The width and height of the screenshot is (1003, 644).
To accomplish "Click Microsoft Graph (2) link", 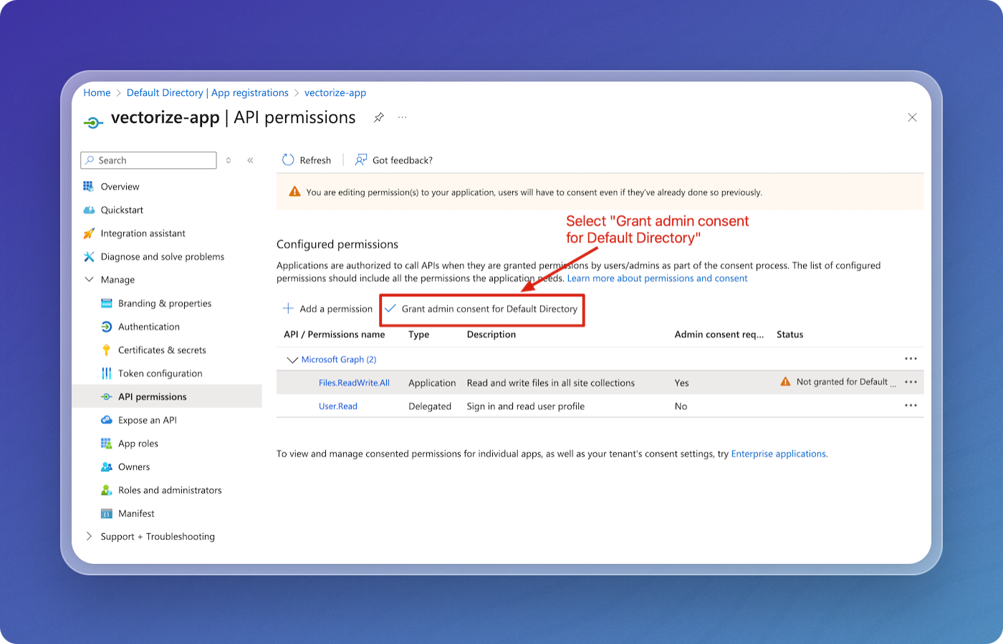I will coord(339,359).
